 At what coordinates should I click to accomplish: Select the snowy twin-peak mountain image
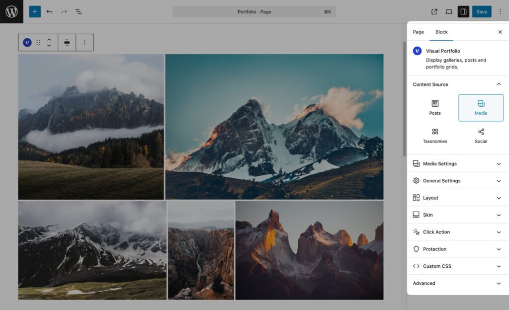(x=274, y=127)
